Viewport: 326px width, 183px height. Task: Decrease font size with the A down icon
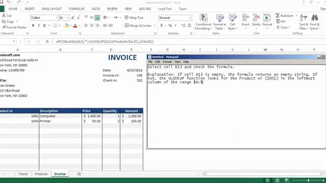coord(78,18)
